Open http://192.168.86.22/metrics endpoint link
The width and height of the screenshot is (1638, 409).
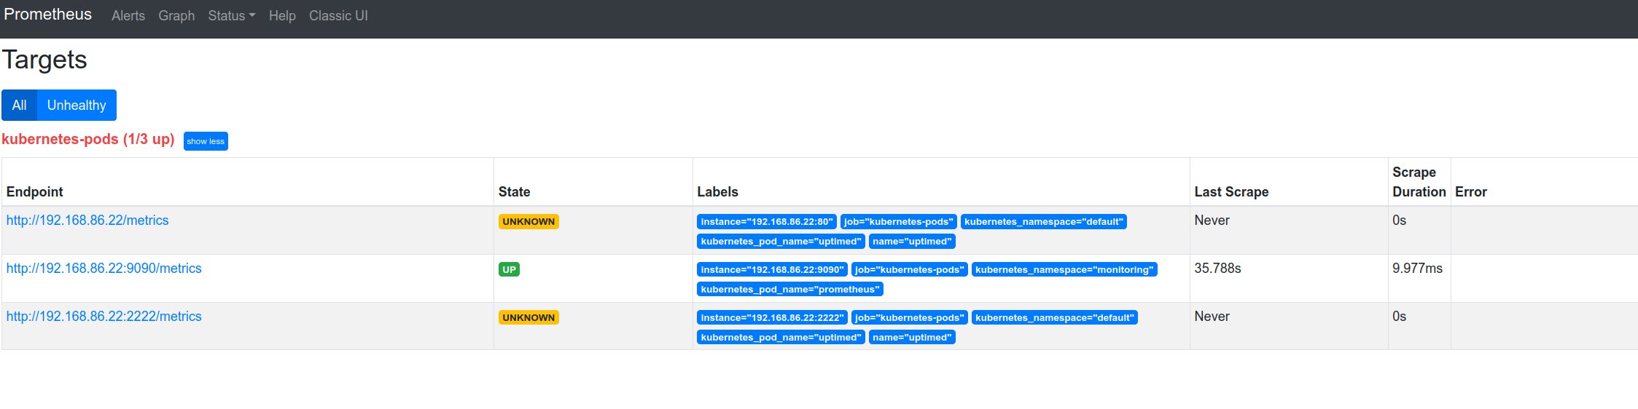[87, 221]
